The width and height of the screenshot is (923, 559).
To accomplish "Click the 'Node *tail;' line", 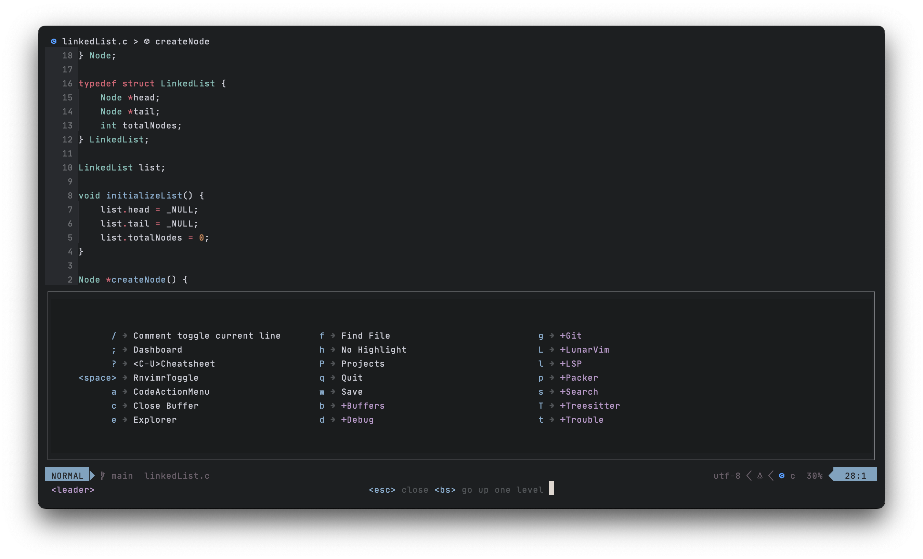I will click(x=130, y=111).
